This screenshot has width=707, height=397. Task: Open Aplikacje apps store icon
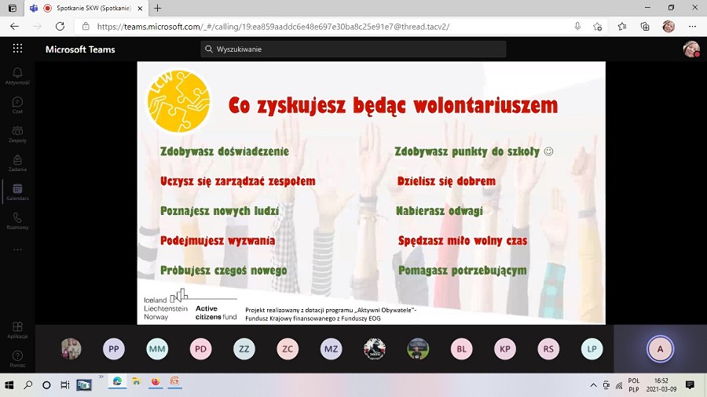17,329
